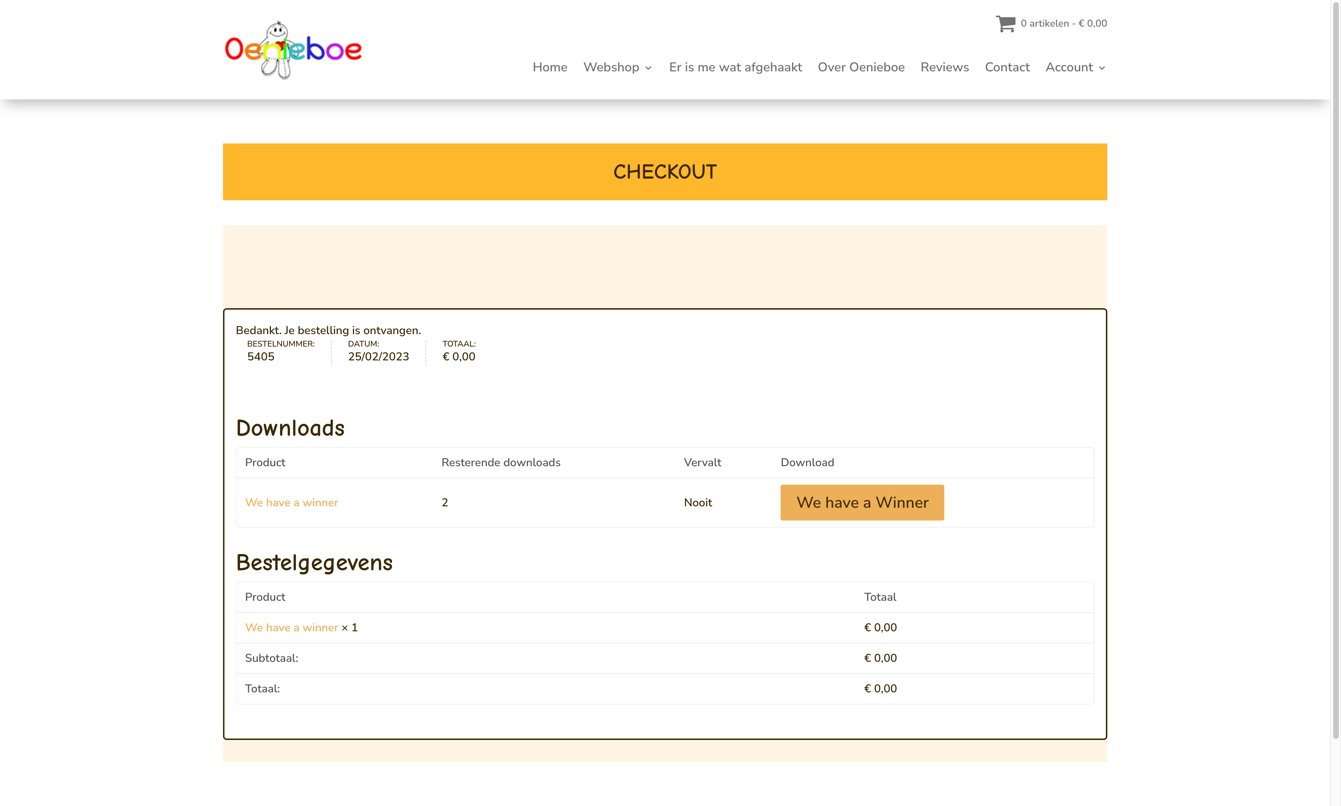
Task: Open the Reviews page
Action: click(944, 67)
